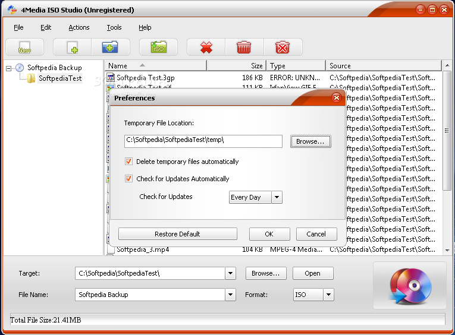Click the Add file toolbar icon
455x335 pixels.
pyautogui.click(x=73, y=48)
